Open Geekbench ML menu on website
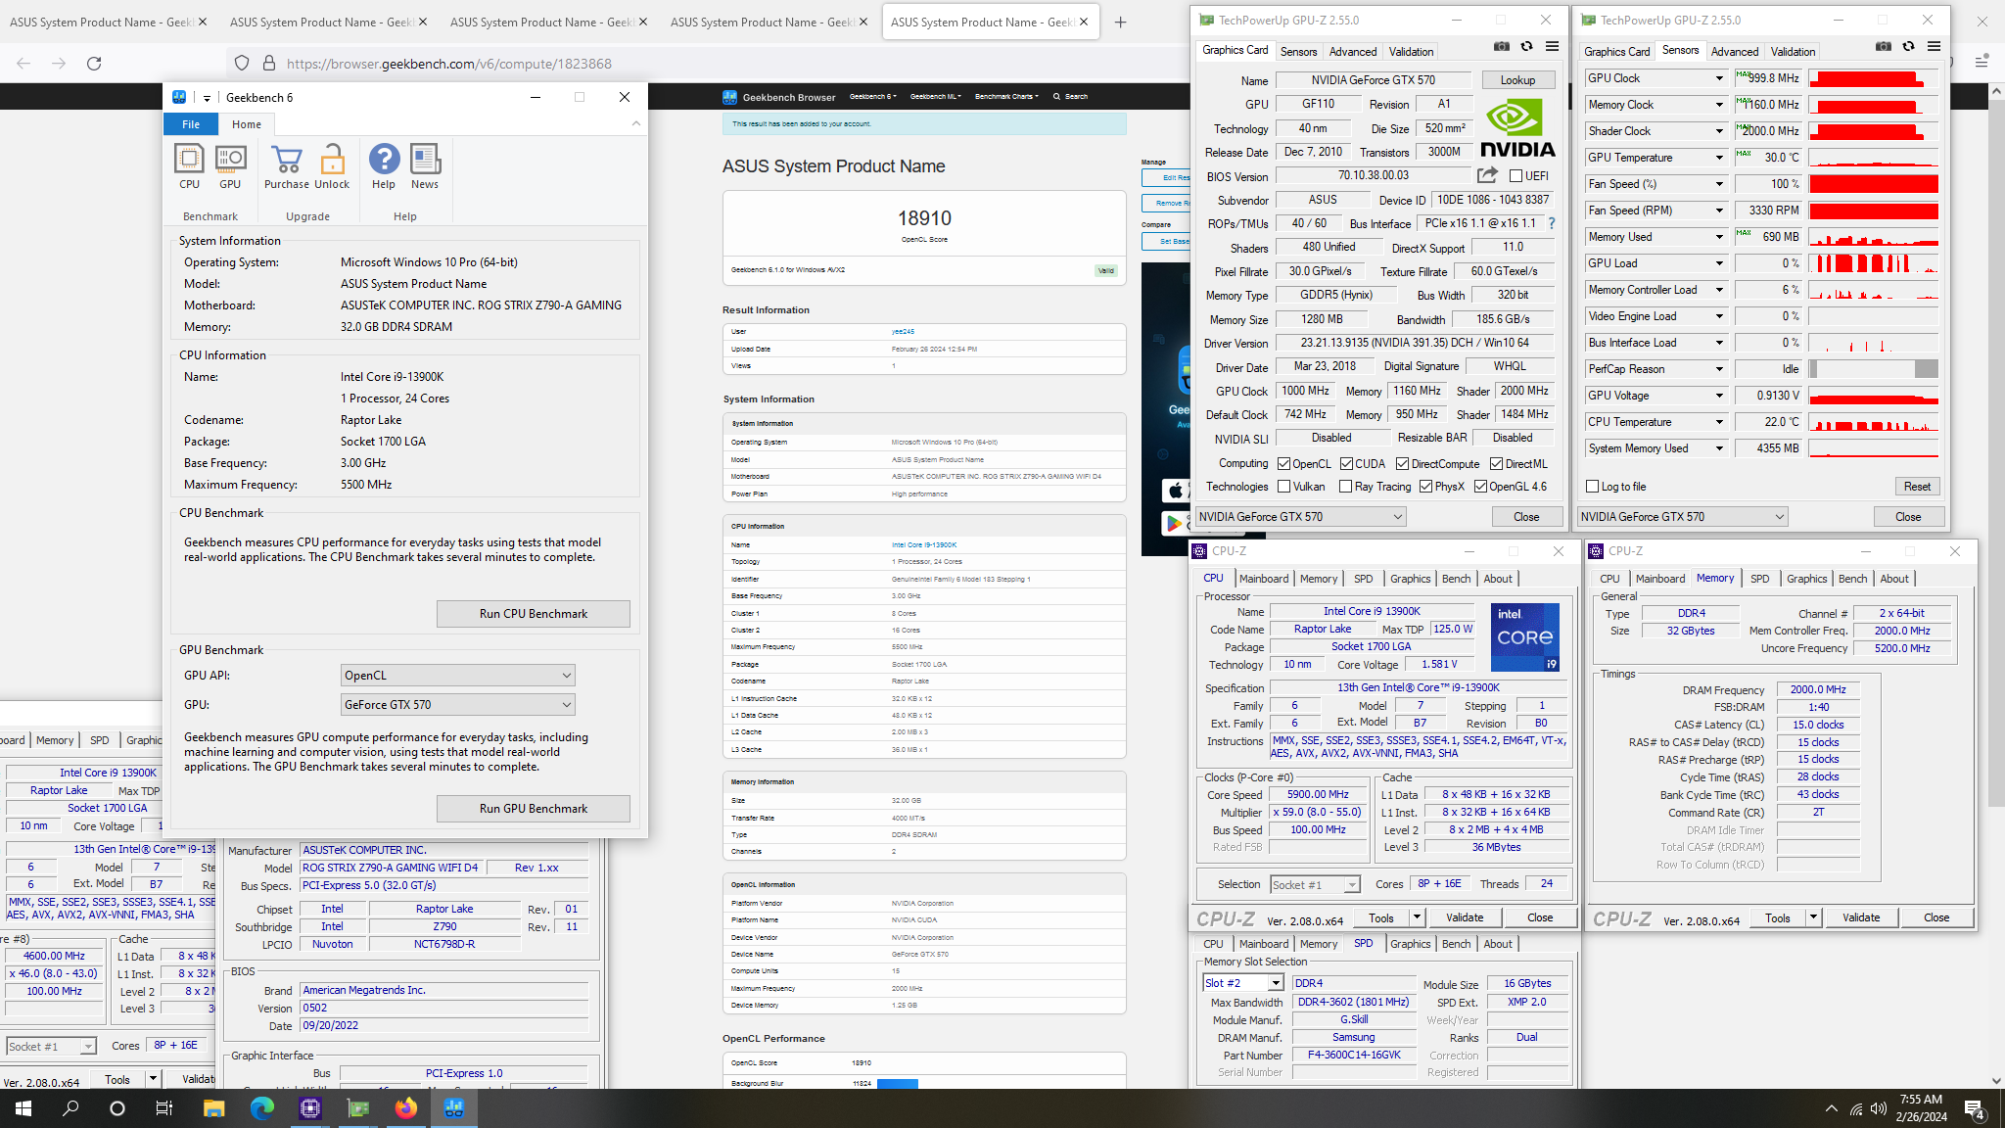Image resolution: width=2005 pixels, height=1128 pixels. coord(935,97)
